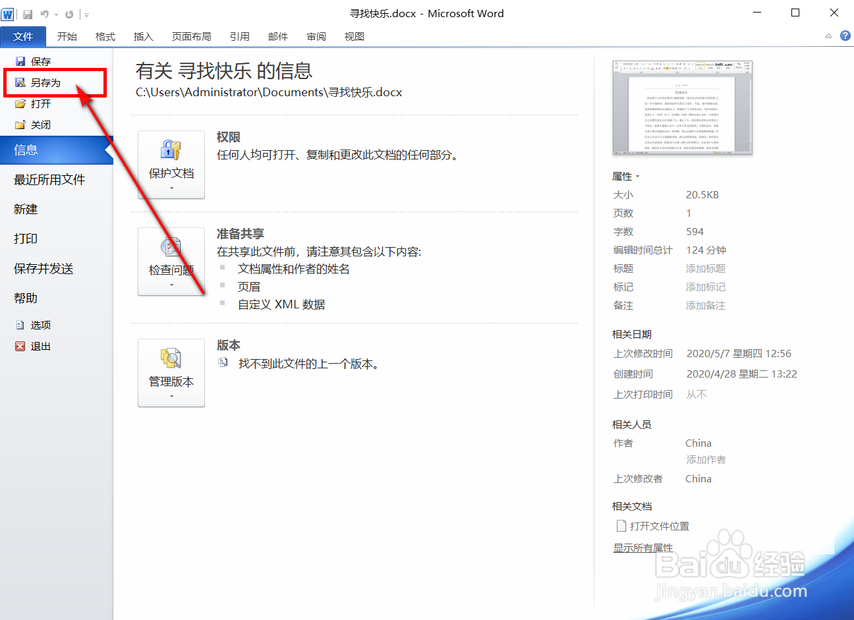Viewport: 854px width, 620px height.
Task: Switch to the 审阅 ribbon tab
Action: coord(316,36)
